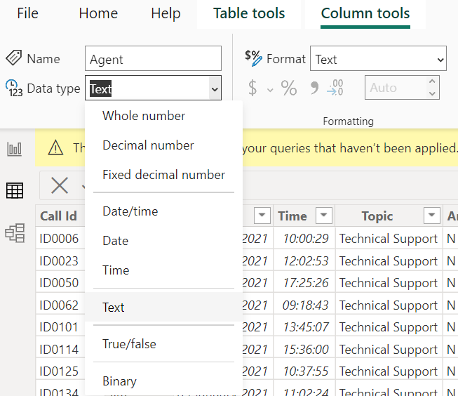Select time cell 17:25:26
The width and height of the screenshot is (458, 396).
(306, 282)
